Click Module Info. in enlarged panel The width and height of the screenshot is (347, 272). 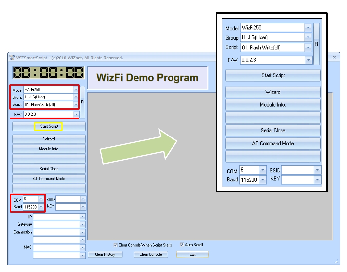(273, 105)
